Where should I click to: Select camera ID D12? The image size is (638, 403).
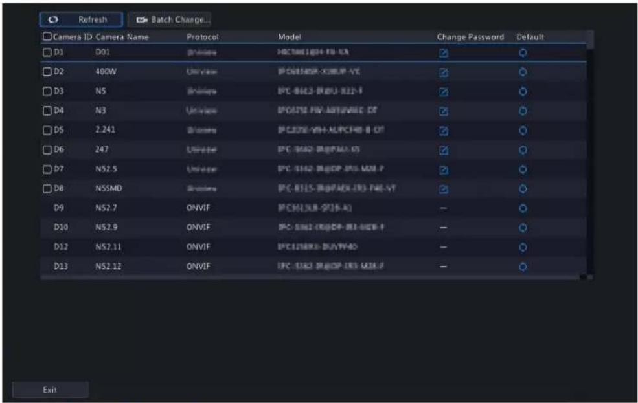point(61,246)
